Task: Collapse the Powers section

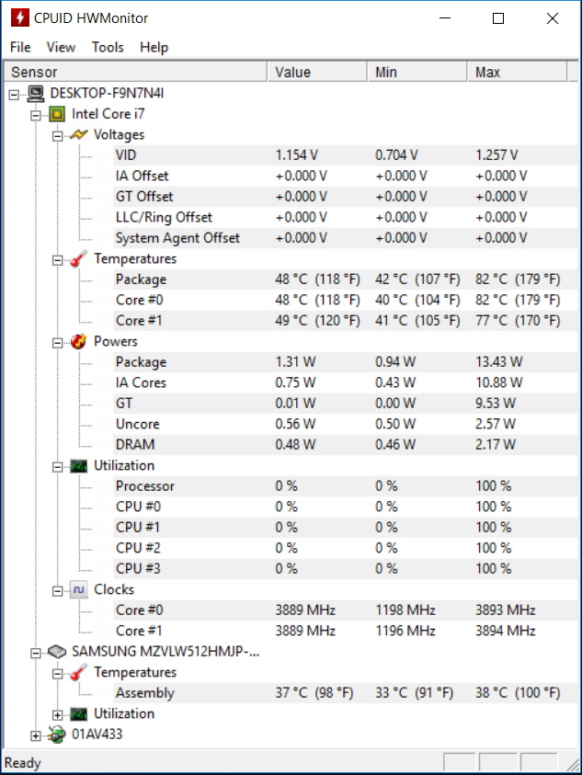Action: (x=57, y=343)
